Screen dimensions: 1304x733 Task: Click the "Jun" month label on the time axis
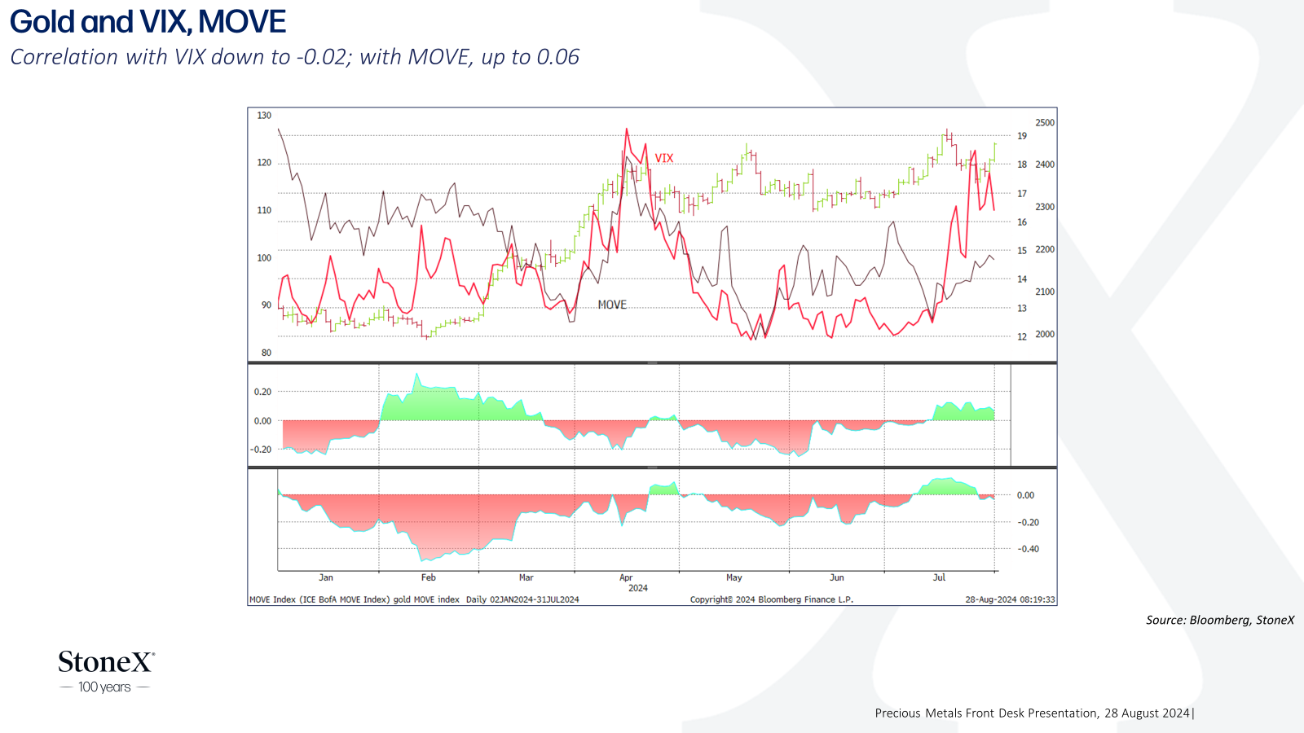837,577
